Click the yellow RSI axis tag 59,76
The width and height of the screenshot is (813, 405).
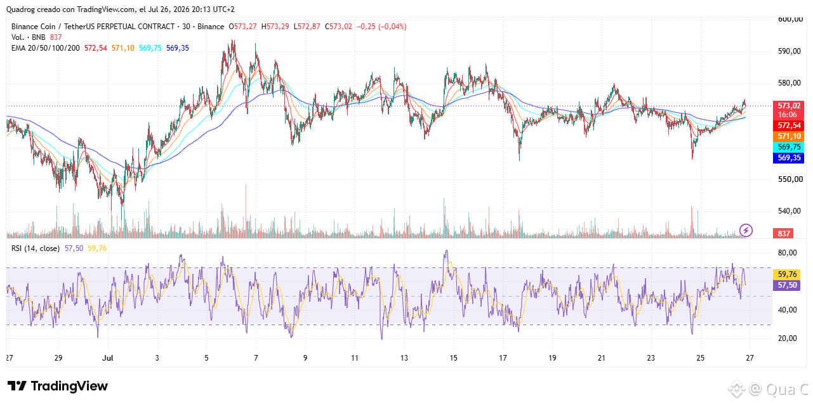788,274
